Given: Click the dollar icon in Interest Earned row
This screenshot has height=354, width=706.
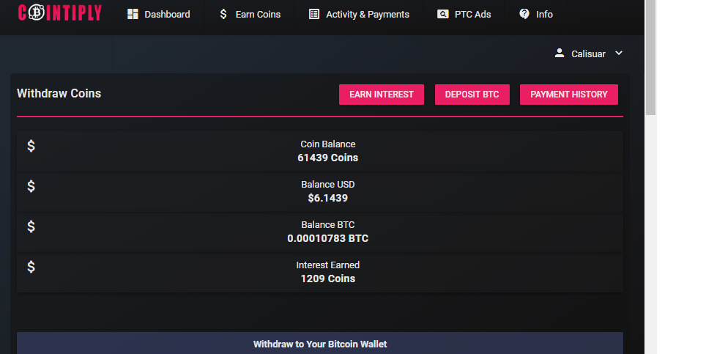Looking at the screenshot, I should click(31, 267).
